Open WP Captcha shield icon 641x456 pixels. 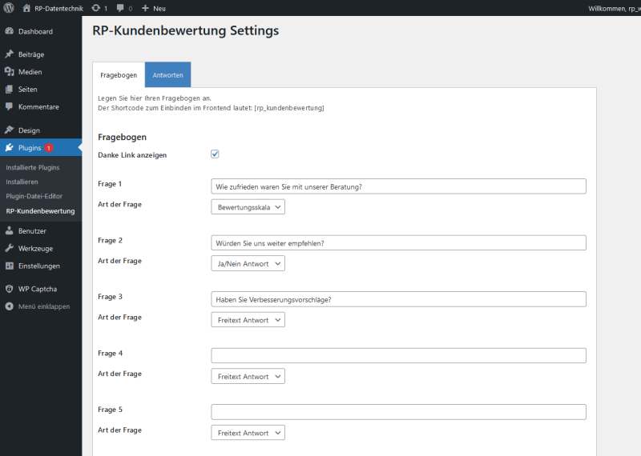click(10, 289)
